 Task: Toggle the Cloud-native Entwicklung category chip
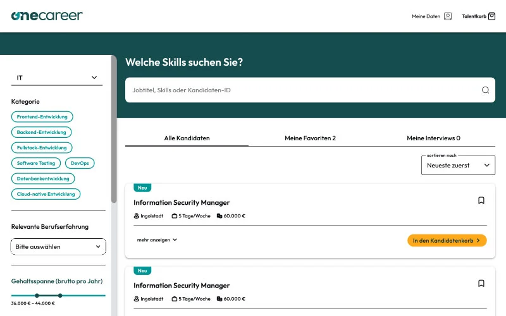coord(46,194)
